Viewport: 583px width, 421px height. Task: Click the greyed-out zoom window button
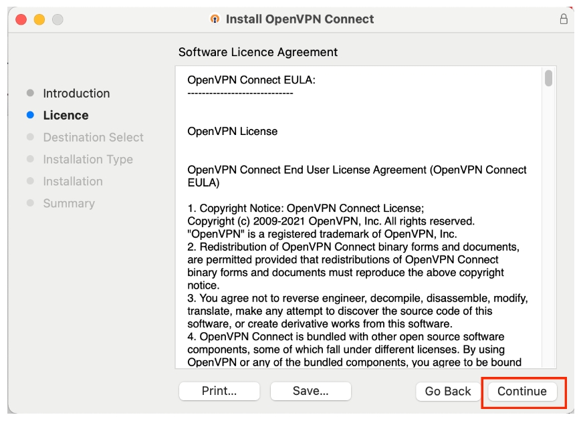pyautogui.click(x=57, y=19)
